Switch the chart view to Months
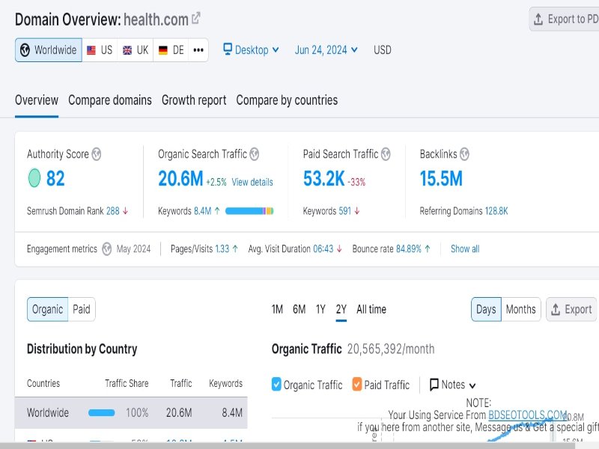This screenshot has width=599, height=449. (x=520, y=309)
